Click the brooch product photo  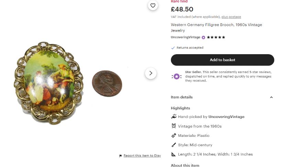(48, 83)
